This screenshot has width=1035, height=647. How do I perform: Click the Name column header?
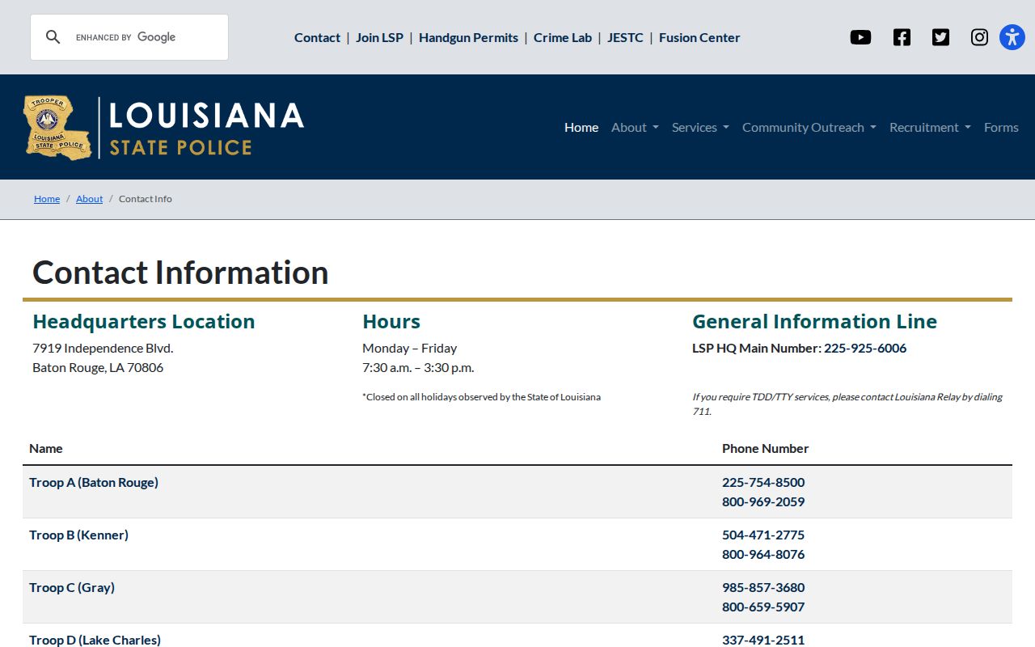point(46,449)
